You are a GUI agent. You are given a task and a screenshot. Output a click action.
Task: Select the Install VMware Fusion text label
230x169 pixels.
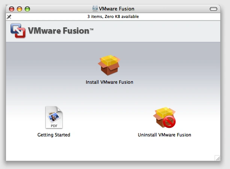pos(109,82)
